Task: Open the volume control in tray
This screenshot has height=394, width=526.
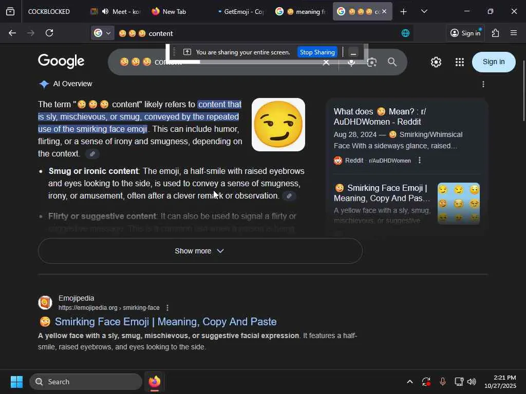Action: [472, 382]
